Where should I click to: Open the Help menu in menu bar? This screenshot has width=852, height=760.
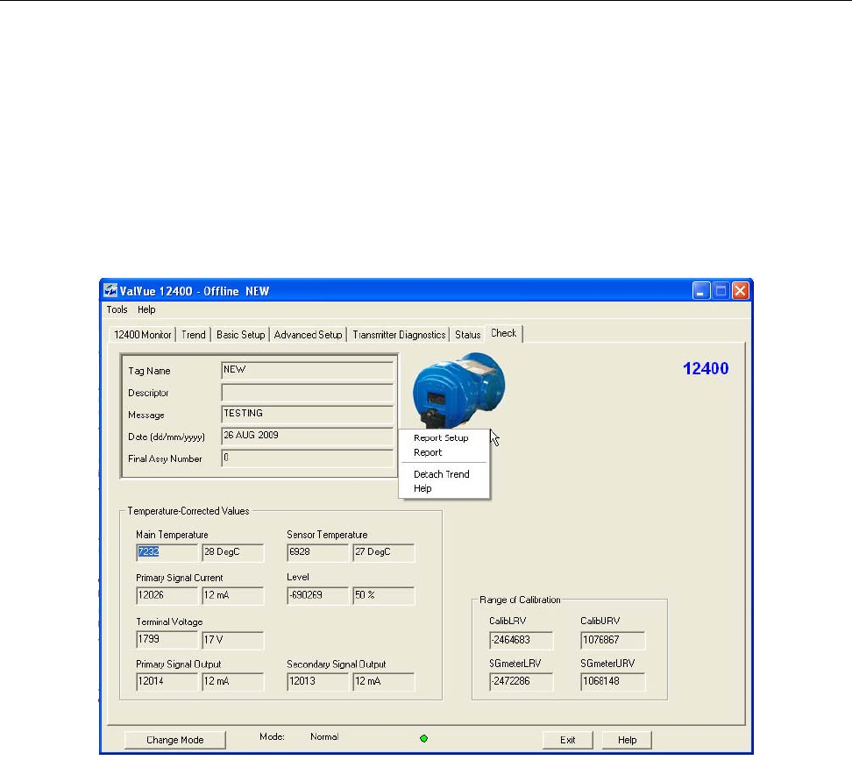(x=146, y=309)
